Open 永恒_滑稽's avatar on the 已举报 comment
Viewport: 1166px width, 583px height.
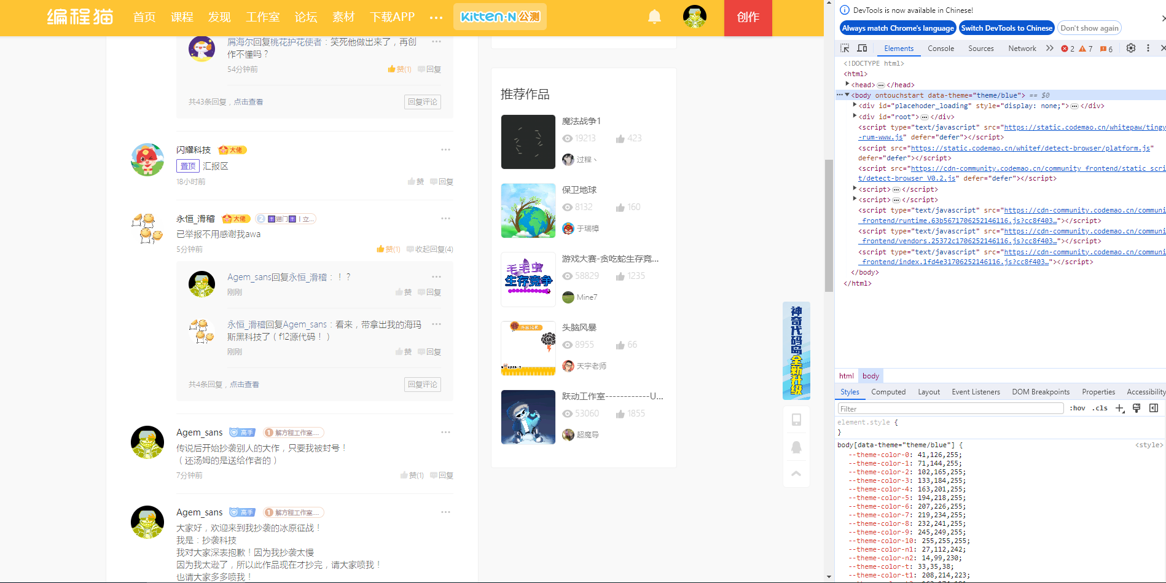[147, 229]
